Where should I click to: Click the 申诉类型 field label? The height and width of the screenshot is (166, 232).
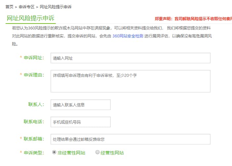coord(34,153)
